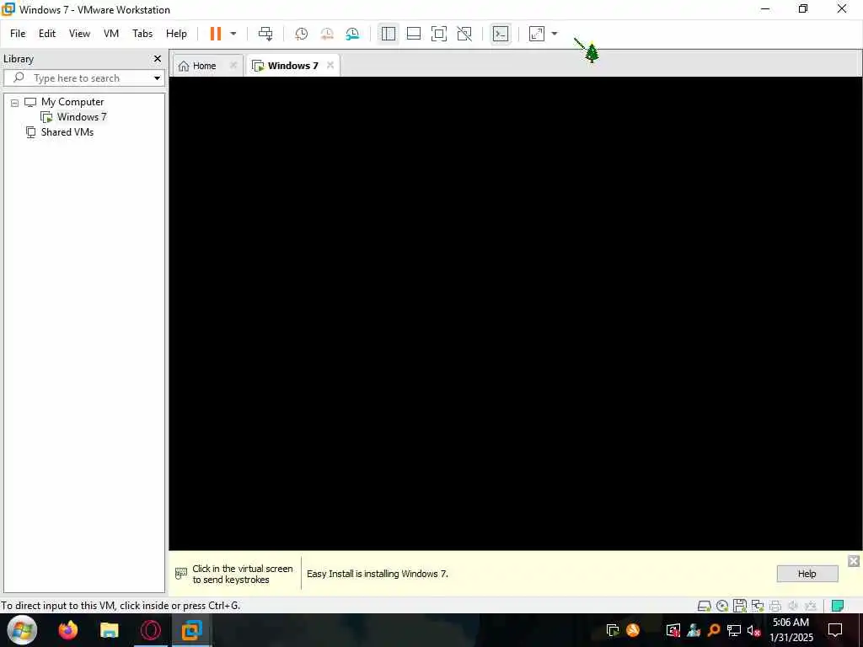
Task: Select Shared VMs in the library
Action: [67, 132]
